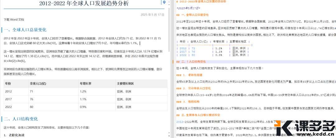Click the *2025年5月17日* date line in editor
Image resolution: width=336 pixels, height=138 pixels.
[189, 8]
